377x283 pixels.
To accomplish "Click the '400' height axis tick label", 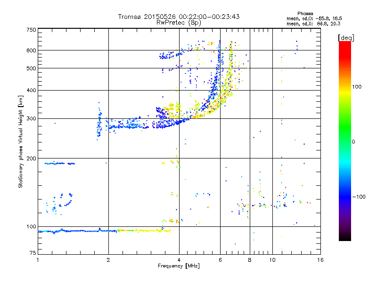I will tap(31, 91).
